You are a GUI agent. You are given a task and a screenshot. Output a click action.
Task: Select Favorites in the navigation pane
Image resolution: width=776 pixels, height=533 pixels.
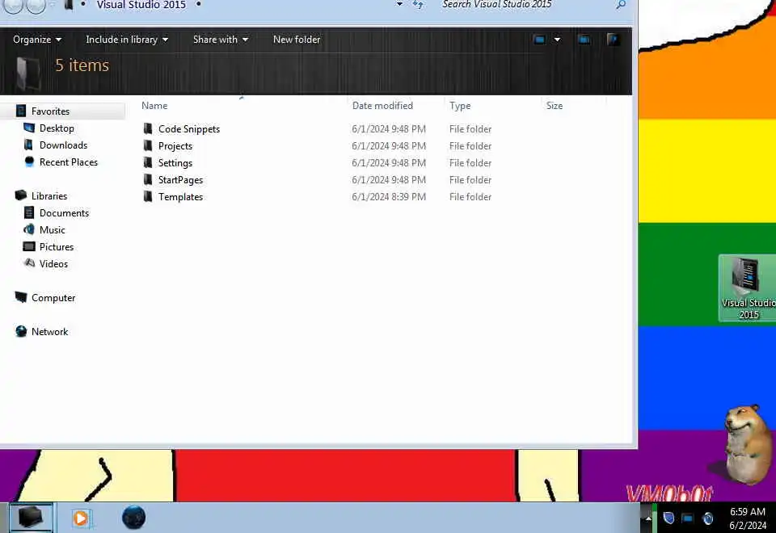pos(50,111)
